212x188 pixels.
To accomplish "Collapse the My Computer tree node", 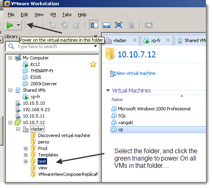I will (x=10, y=58).
